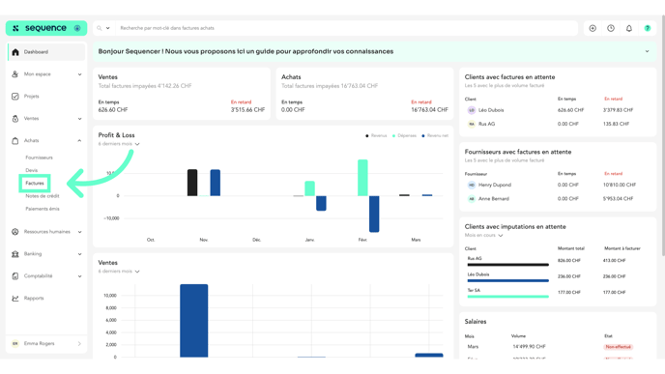Open Profit & Loss period dropdown
665x374 pixels.
(x=119, y=144)
